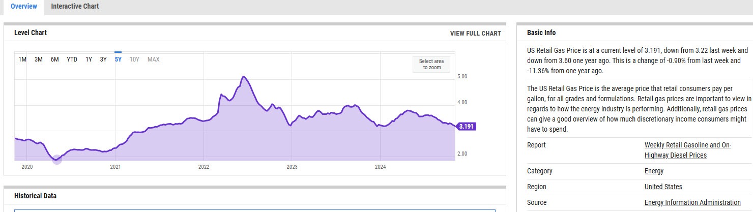Select the 3M time range
Image resolution: width=753 pixels, height=212 pixels.
point(39,59)
